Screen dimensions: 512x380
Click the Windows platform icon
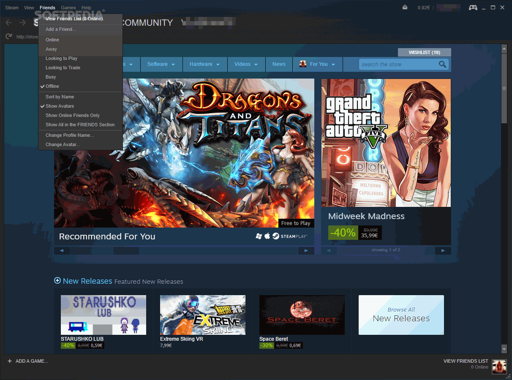(x=259, y=236)
